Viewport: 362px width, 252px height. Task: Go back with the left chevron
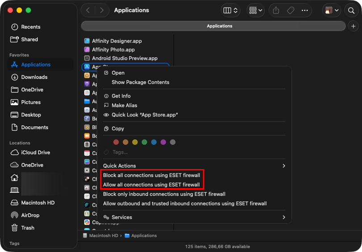point(88,10)
